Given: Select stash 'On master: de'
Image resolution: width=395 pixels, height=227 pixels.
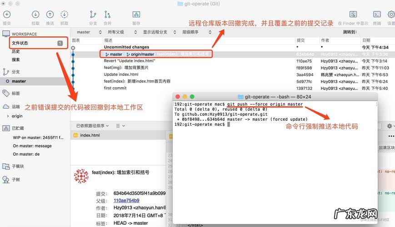Looking at the screenshot, I should [26, 154].
